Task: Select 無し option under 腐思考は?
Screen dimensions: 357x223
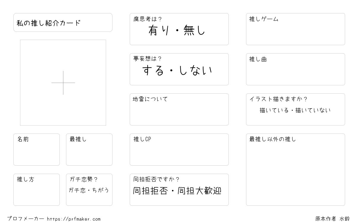Action: pos(195,30)
